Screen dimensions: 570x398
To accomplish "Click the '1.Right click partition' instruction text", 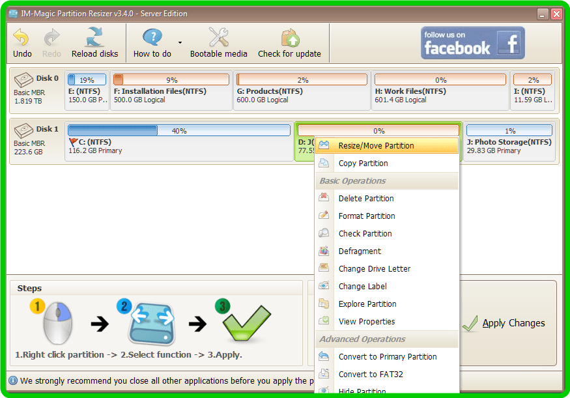I will point(59,355).
